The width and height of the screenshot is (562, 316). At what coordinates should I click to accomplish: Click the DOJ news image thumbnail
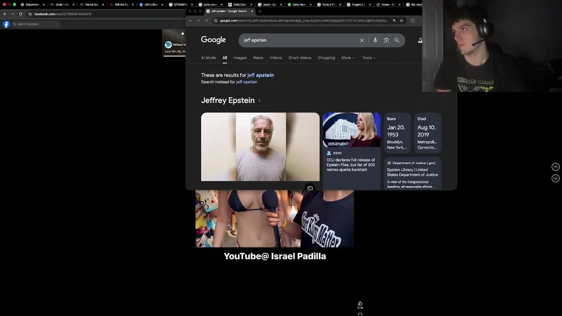pyautogui.click(x=352, y=130)
